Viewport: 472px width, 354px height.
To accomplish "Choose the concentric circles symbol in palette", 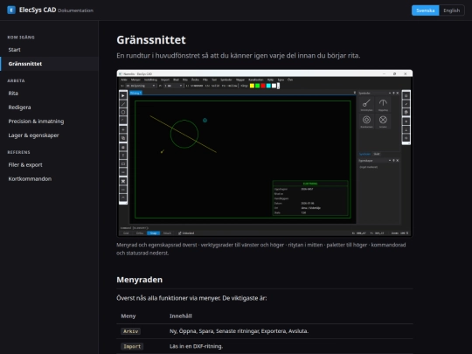I will (x=366, y=121).
